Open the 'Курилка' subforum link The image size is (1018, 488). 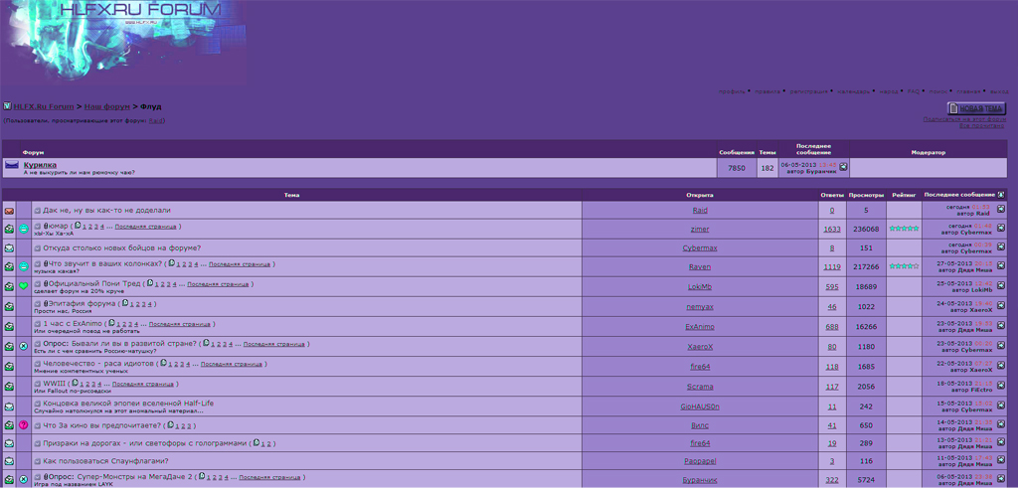point(40,165)
